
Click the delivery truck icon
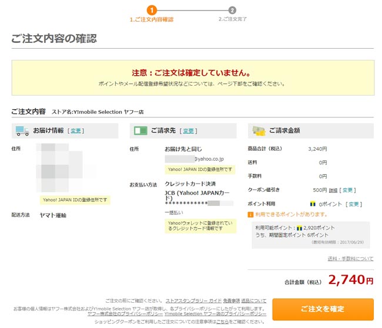[22, 131]
